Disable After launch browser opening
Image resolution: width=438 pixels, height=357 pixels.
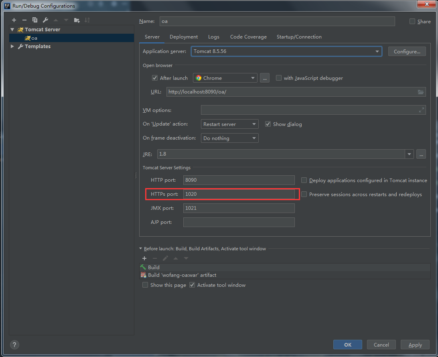155,78
